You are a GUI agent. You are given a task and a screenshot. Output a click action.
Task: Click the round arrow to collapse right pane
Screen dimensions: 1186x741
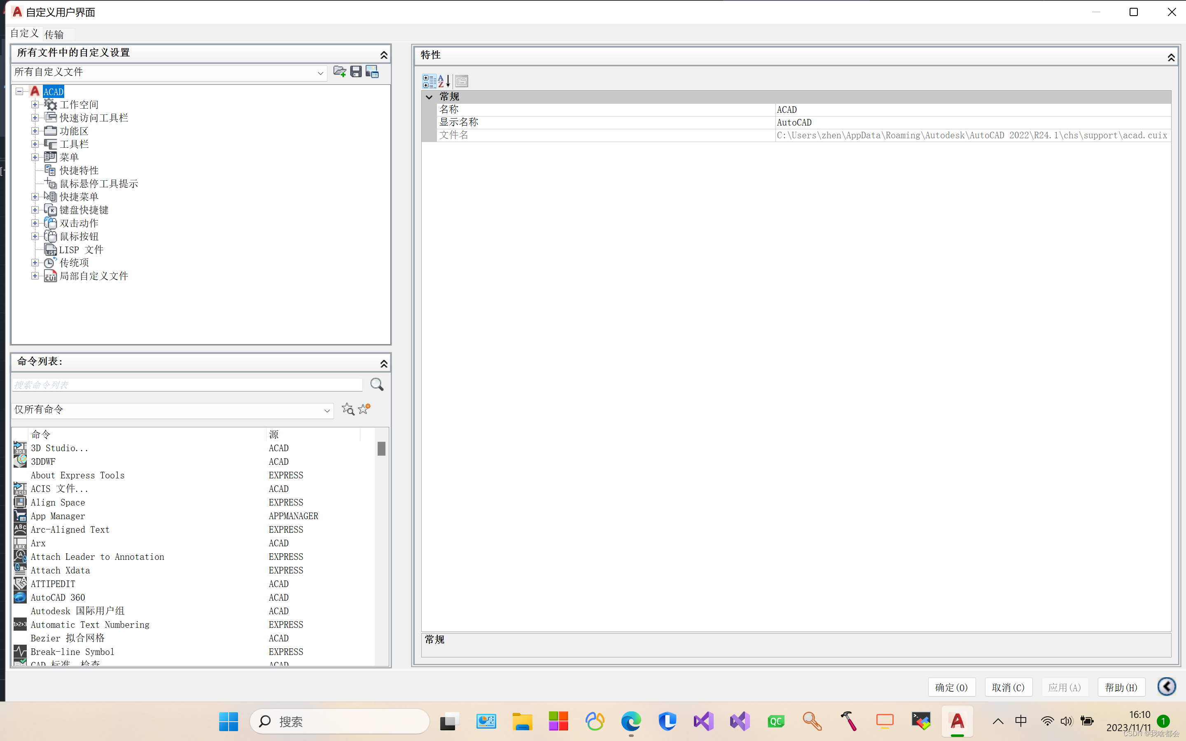pos(1167,687)
